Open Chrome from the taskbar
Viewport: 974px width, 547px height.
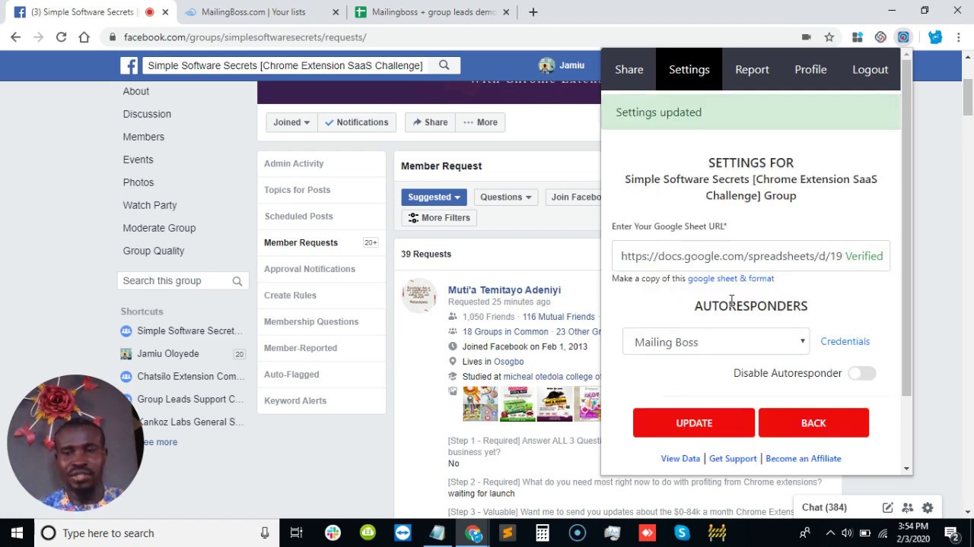tap(473, 533)
